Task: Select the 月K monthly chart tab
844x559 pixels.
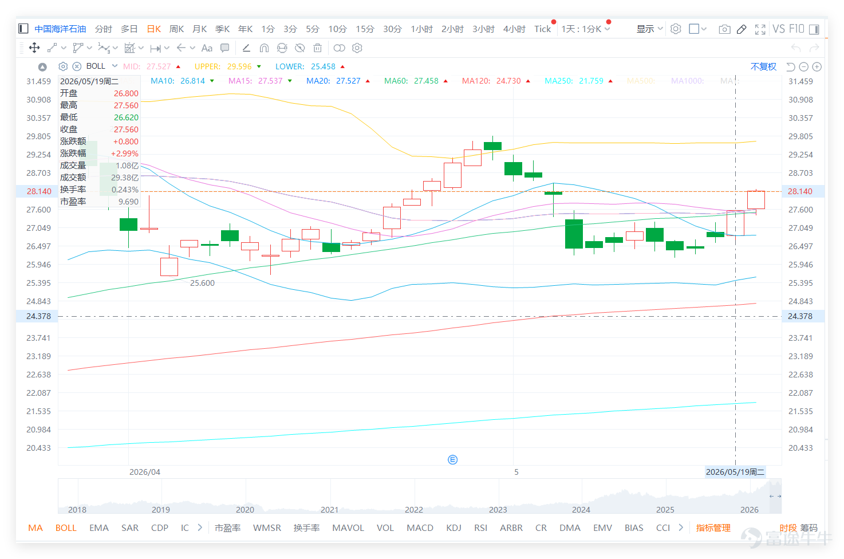Action: [x=199, y=29]
